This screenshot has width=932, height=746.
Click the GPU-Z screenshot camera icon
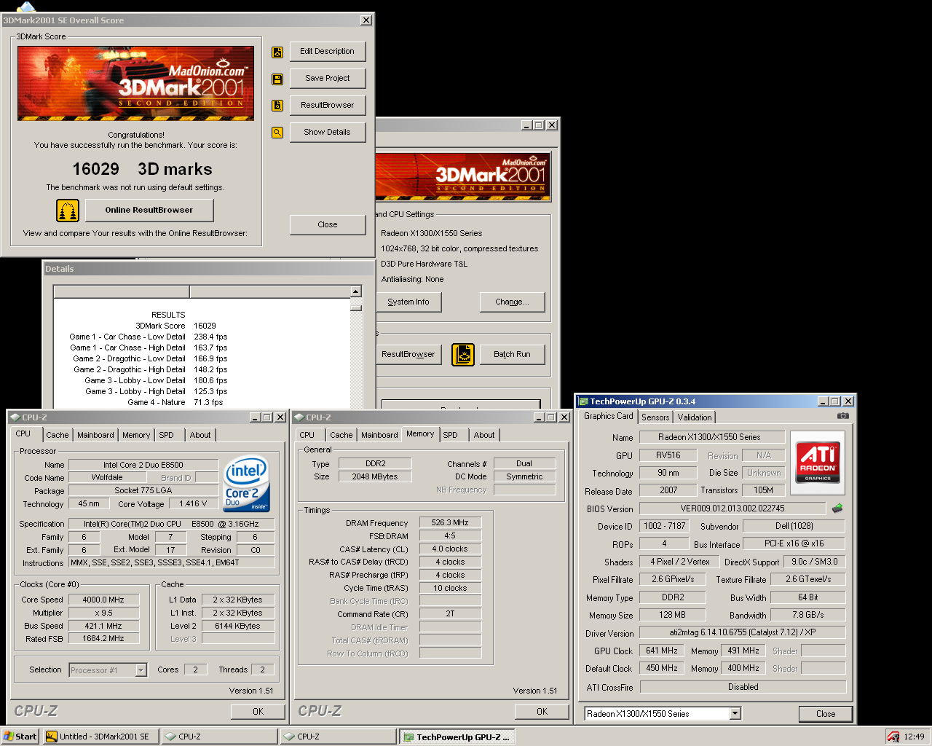(x=843, y=415)
